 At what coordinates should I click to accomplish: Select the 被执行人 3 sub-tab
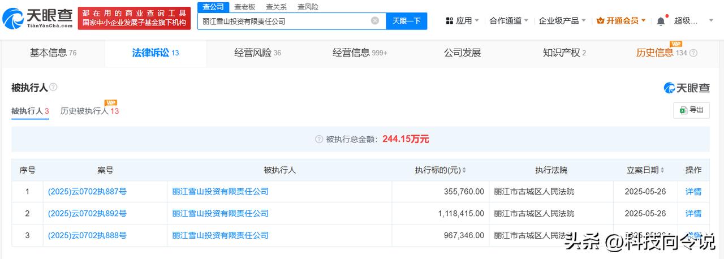[x=30, y=111]
